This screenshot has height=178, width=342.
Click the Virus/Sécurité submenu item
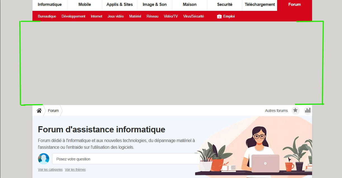pos(194,16)
